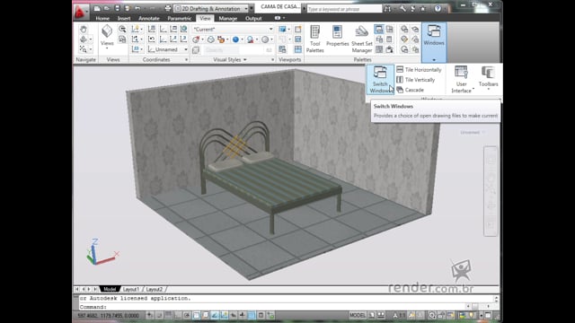This screenshot has height=323, width=575.
Task: Select the Orbit tool in Navigate panel
Action: point(84,39)
